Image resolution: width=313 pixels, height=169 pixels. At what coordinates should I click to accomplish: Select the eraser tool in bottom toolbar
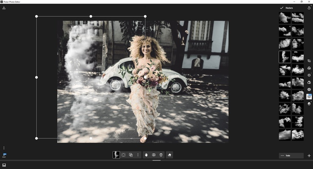click(x=169, y=155)
